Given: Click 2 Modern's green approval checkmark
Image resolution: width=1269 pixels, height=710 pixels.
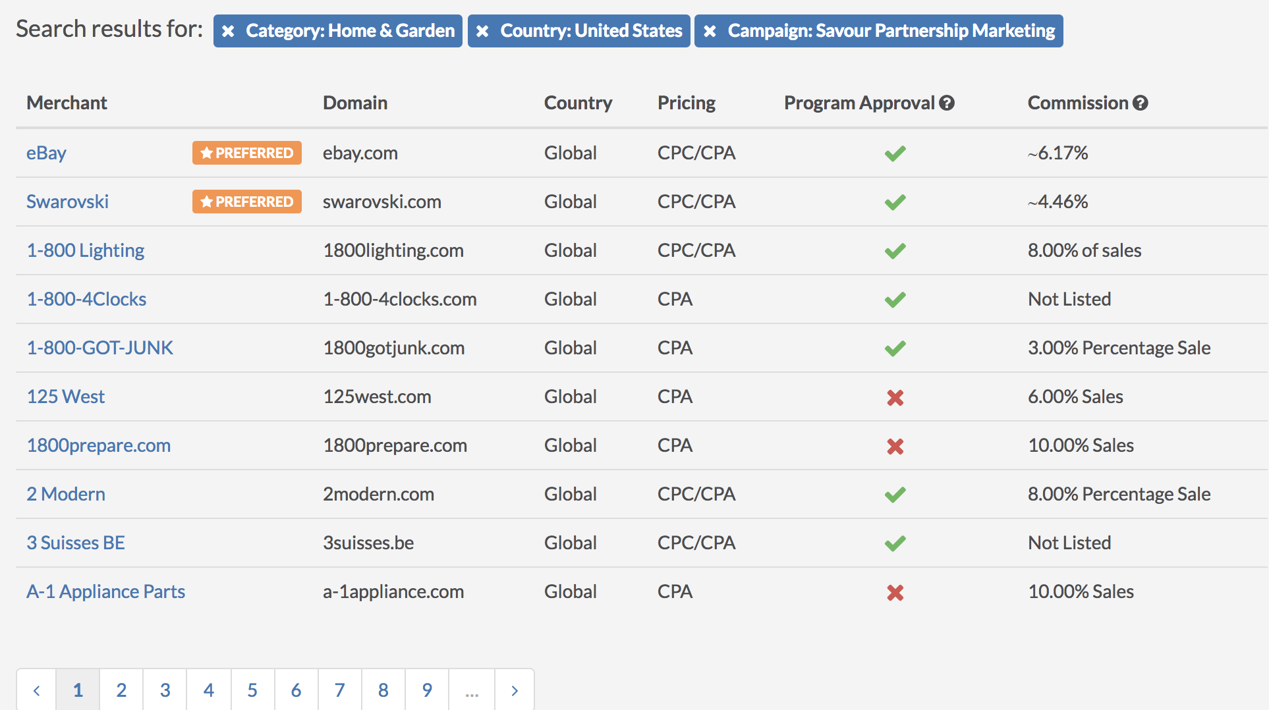Looking at the screenshot, I should pyautogui.click(x=895, y=495).
